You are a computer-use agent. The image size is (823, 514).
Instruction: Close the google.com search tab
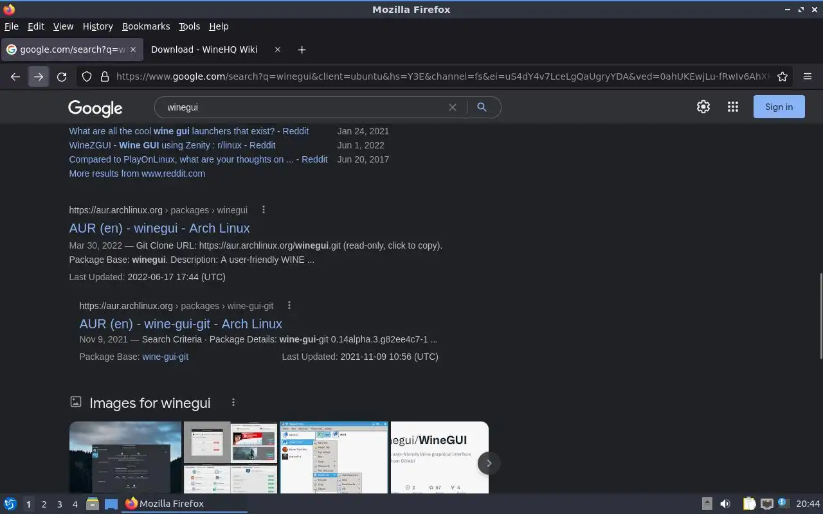coord(134,49)
